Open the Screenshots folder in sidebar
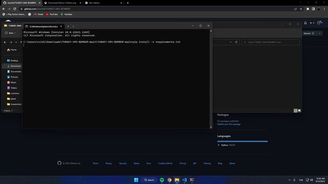 pos(14,104)
